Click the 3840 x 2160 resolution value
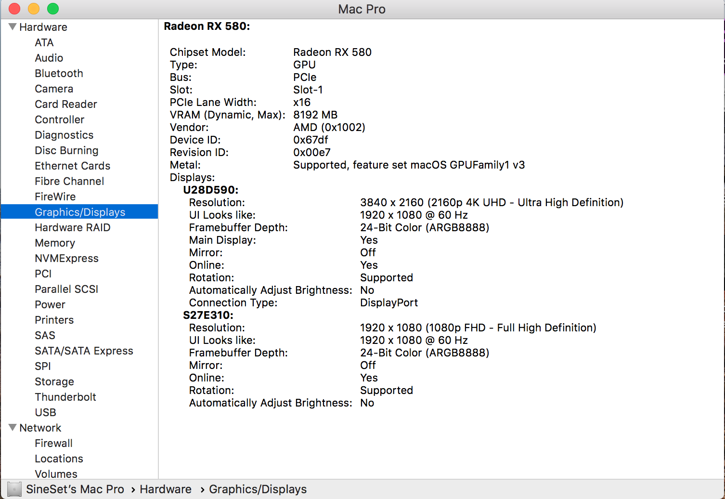 (x=492, y=202)
